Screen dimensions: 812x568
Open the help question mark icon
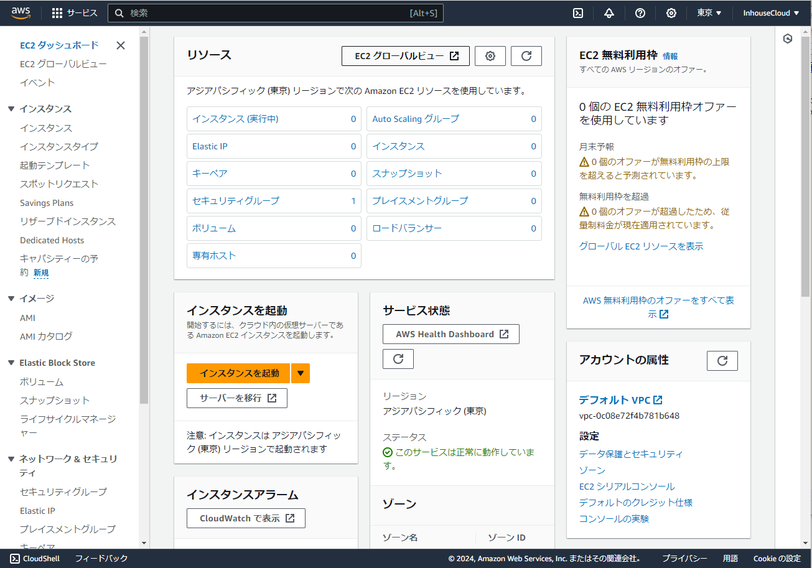click(x=640, y=13)
